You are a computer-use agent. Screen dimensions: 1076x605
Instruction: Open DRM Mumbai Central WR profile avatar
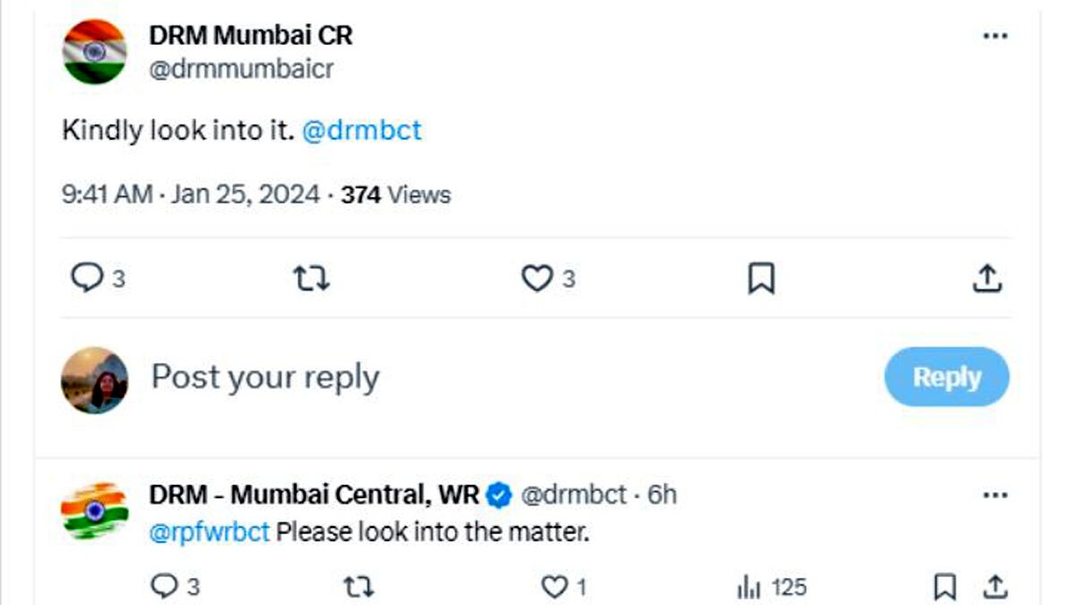[92, 511]
